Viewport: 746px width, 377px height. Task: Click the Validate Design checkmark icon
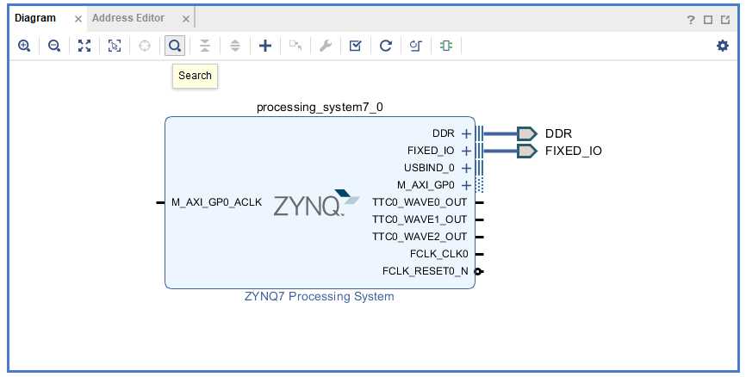coord(355,46)
